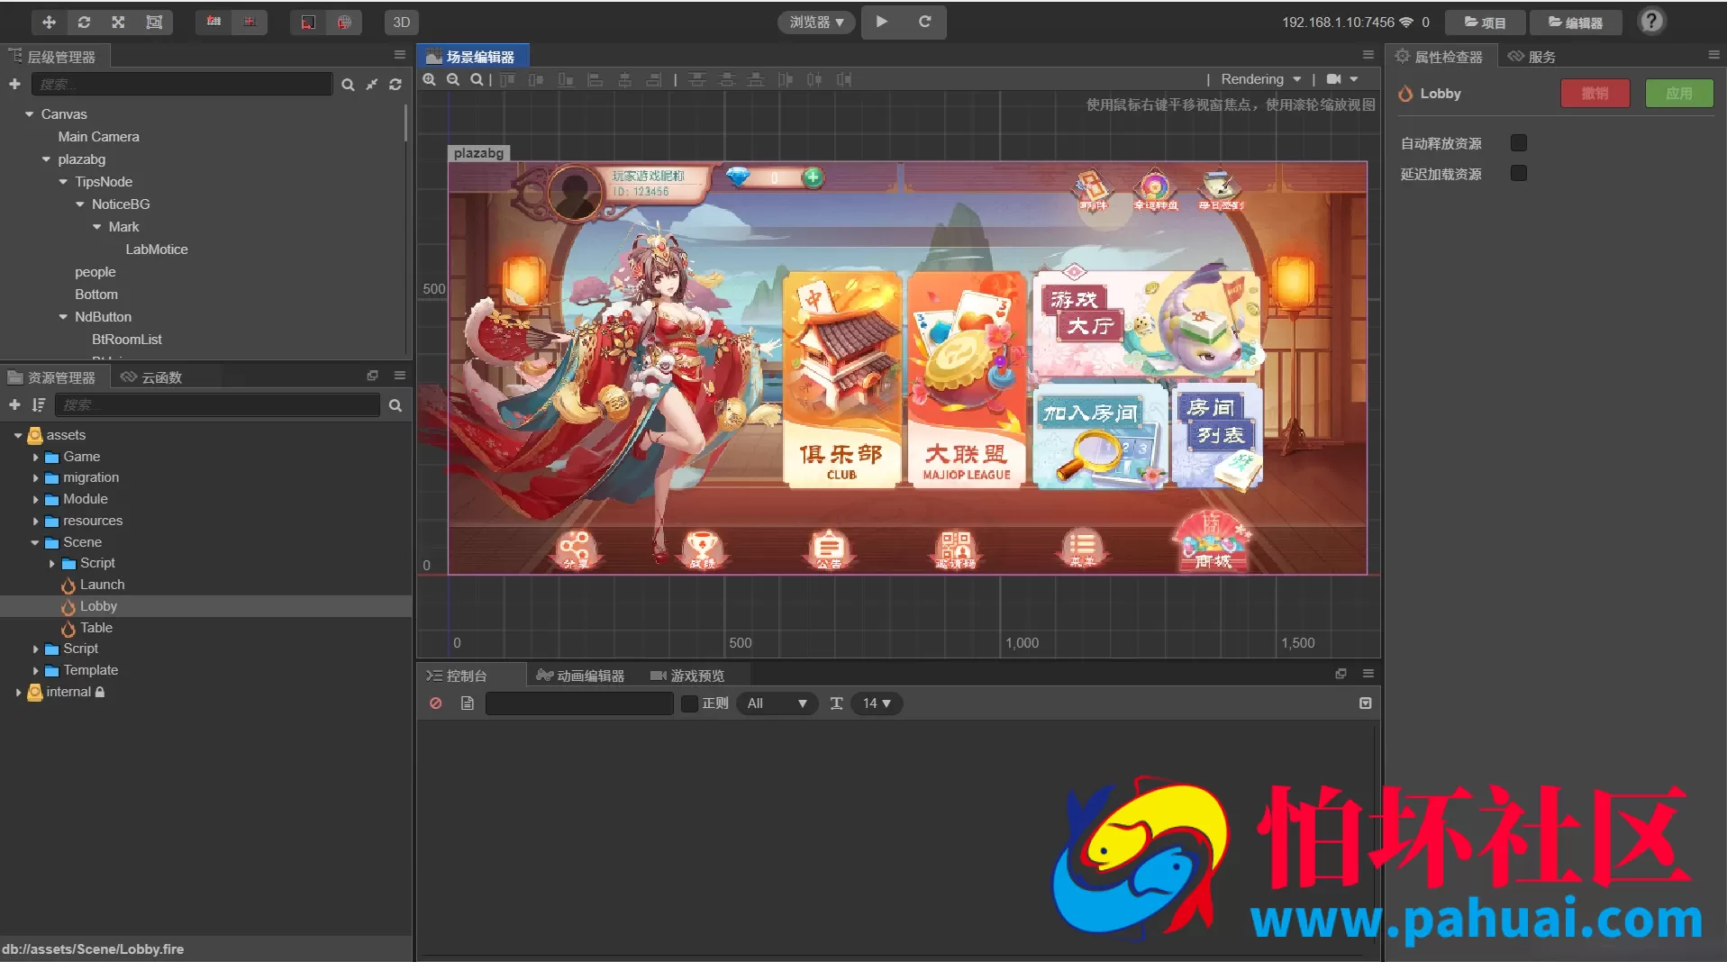Enable the 延迟加载资源 checkbox

[x=1519, y=173]
